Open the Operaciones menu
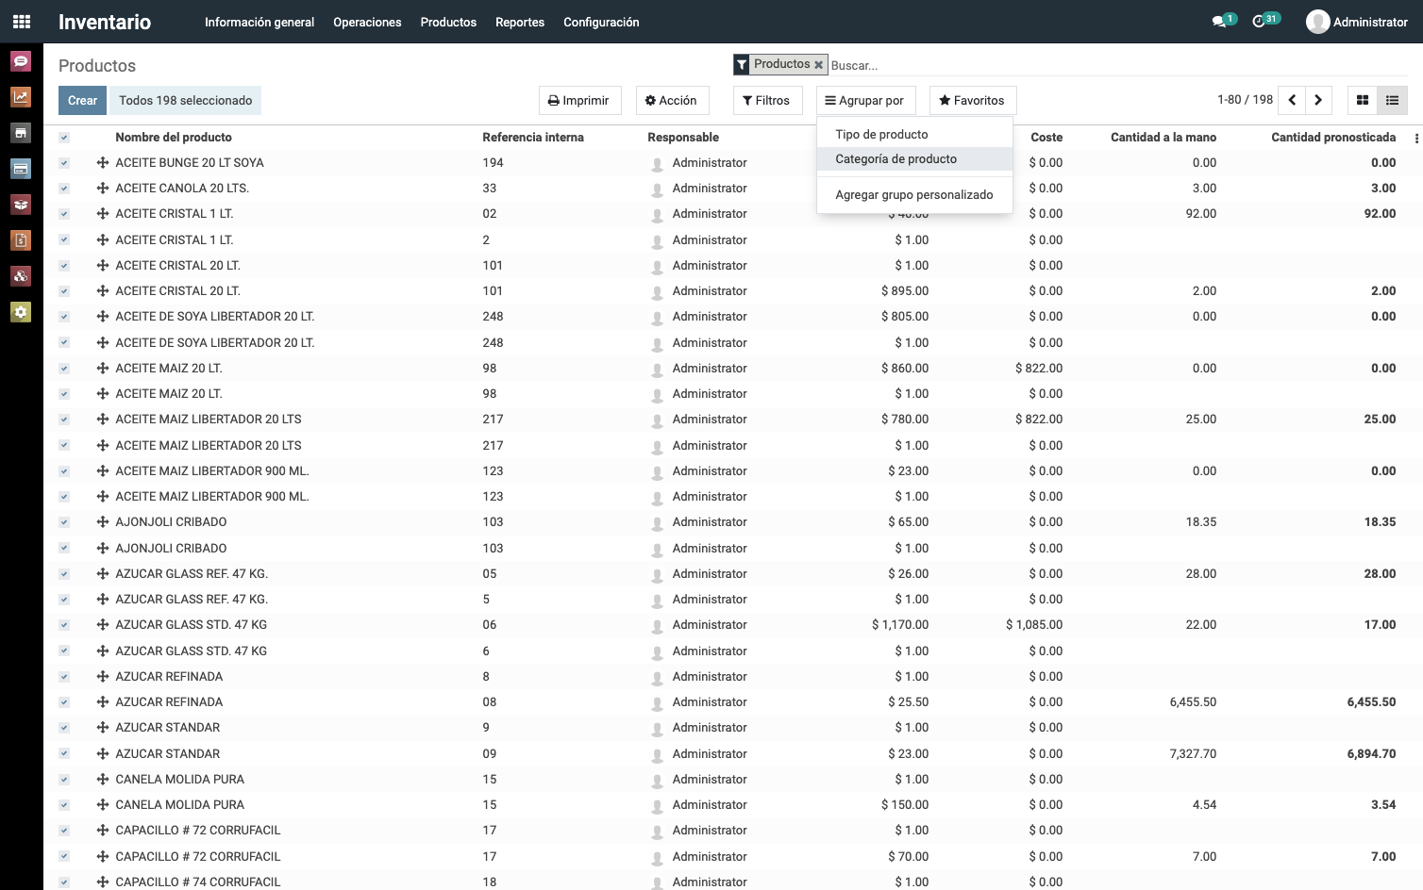1423x890 pixels. tap(367, 22)
